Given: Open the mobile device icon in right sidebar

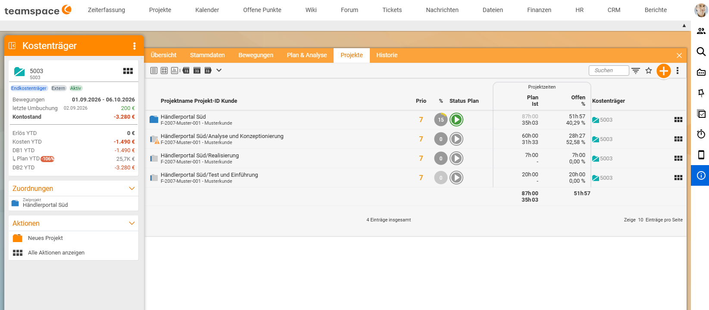Looking at the screenshot, I should click(701, 155).
